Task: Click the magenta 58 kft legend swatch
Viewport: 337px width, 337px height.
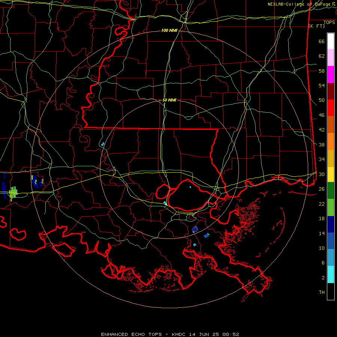Action: (331, 75)
